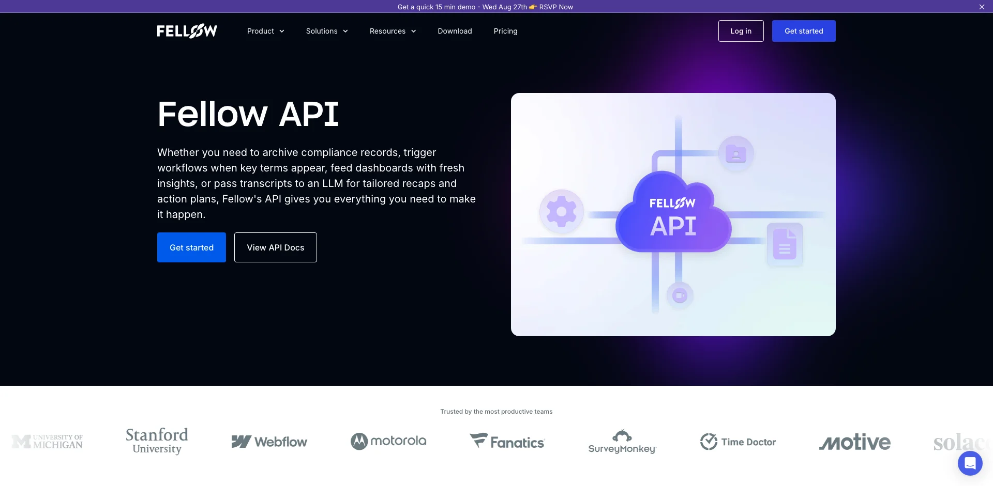993x486 pixels.
Task: Click the Time Doctor logo
Action: 738,442
